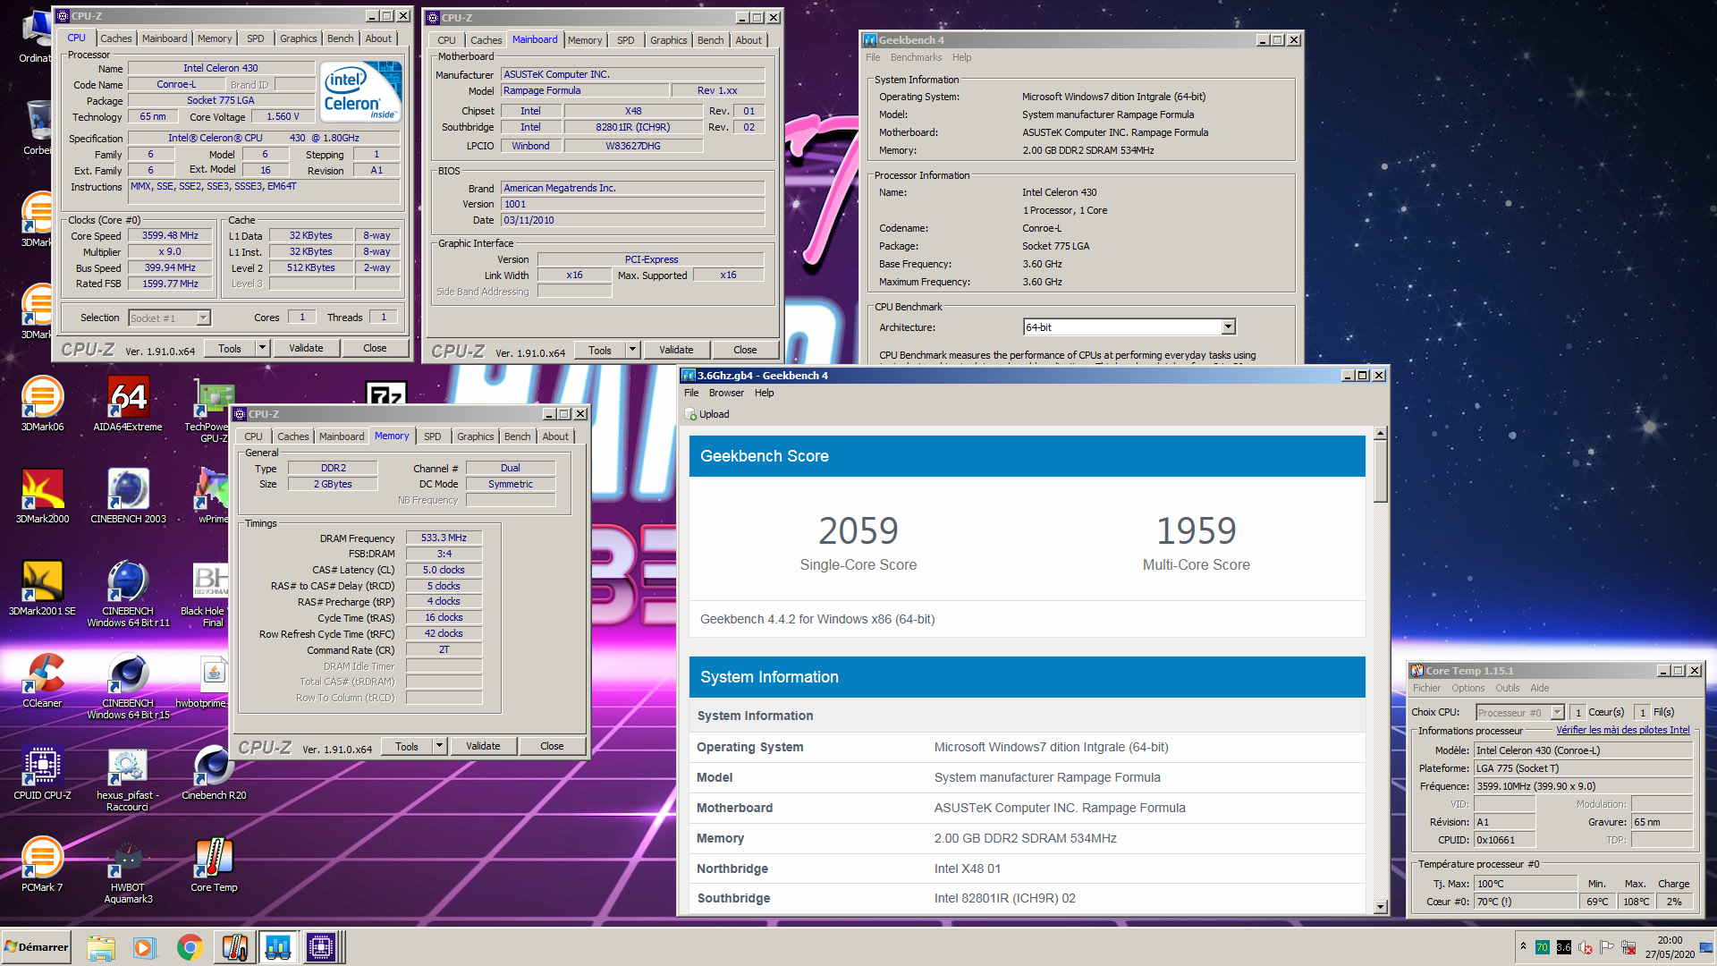Open Windows Explorer from the taskbar
This screenshot has height=966, width=1717.
pyautogui.click(x=101, y=947)
